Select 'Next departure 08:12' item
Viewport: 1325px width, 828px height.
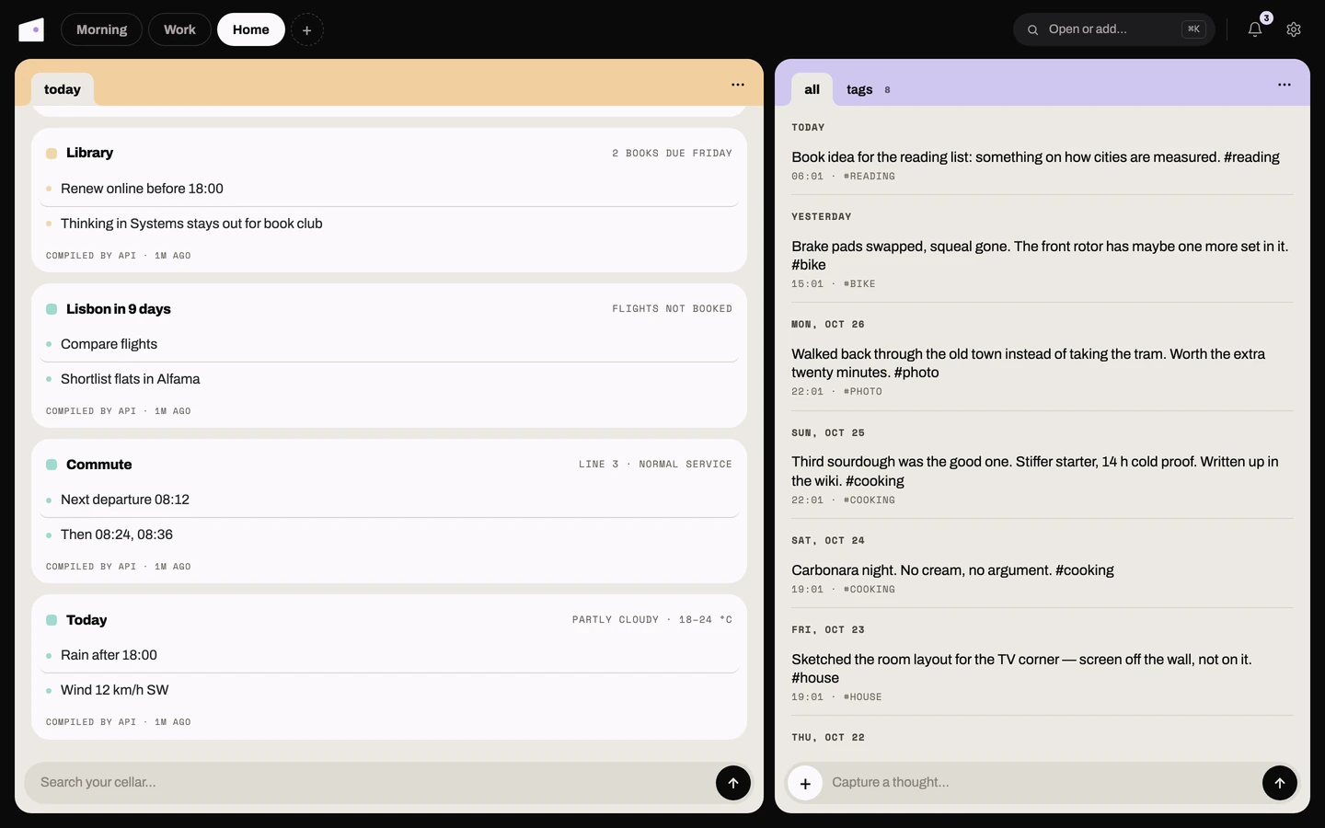coord(125,500)
